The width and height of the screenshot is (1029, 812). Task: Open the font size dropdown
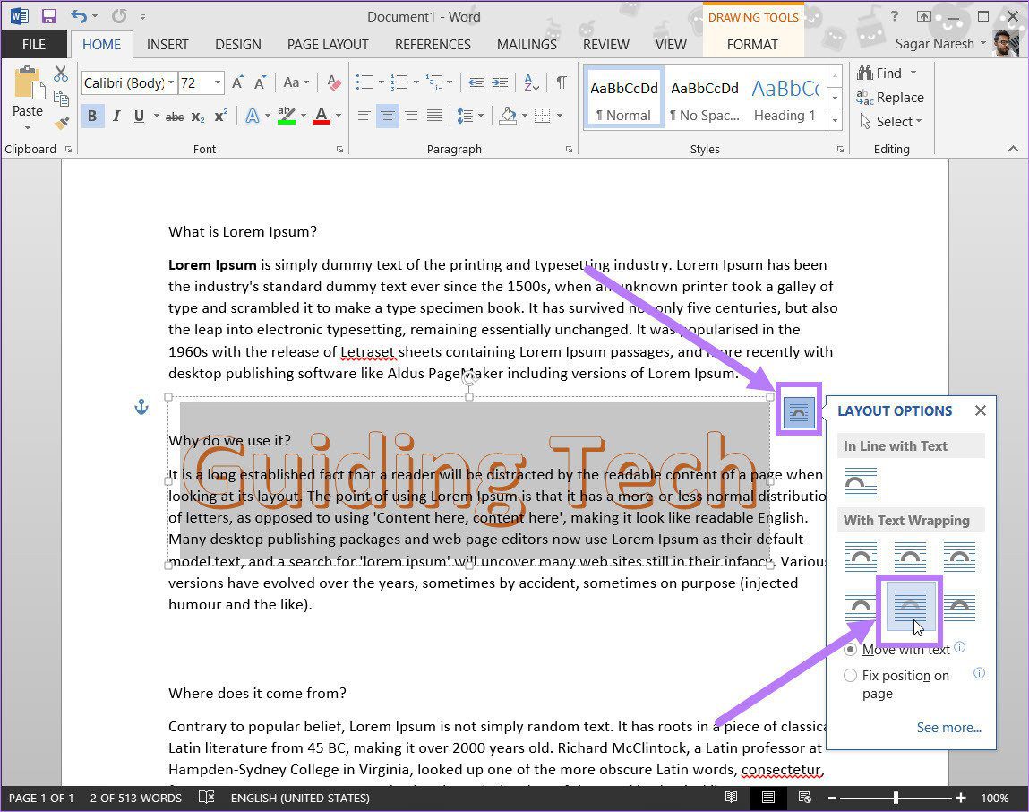(x=218, y=82)
